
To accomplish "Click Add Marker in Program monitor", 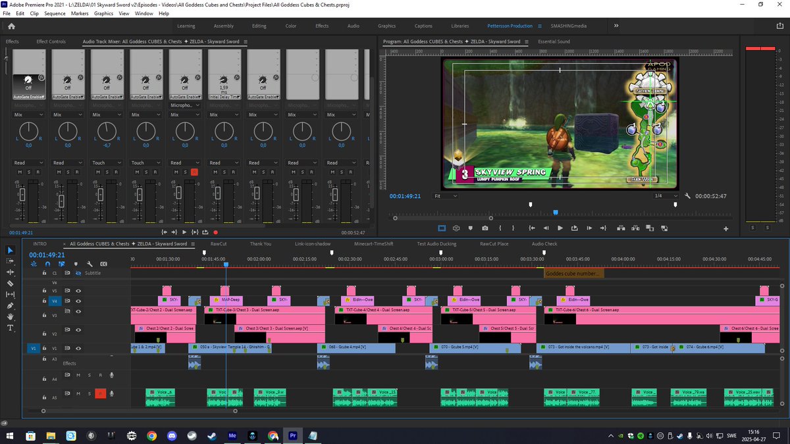I will (470, 228).
